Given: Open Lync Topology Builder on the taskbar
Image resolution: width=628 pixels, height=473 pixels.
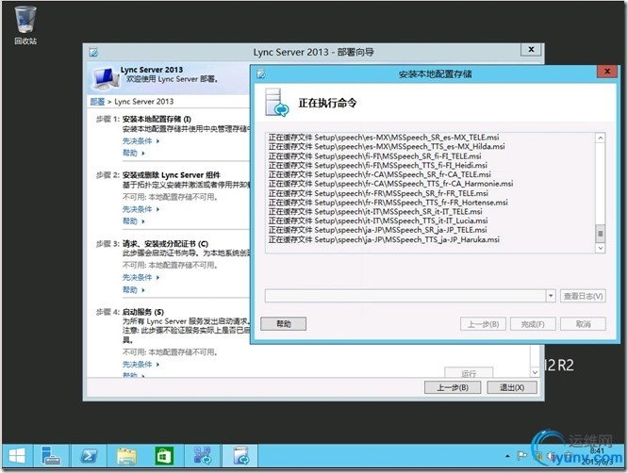Looking at the screenshot, I should [202, 456].
